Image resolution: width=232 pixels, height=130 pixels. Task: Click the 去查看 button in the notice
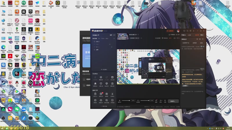coord(185,86)
